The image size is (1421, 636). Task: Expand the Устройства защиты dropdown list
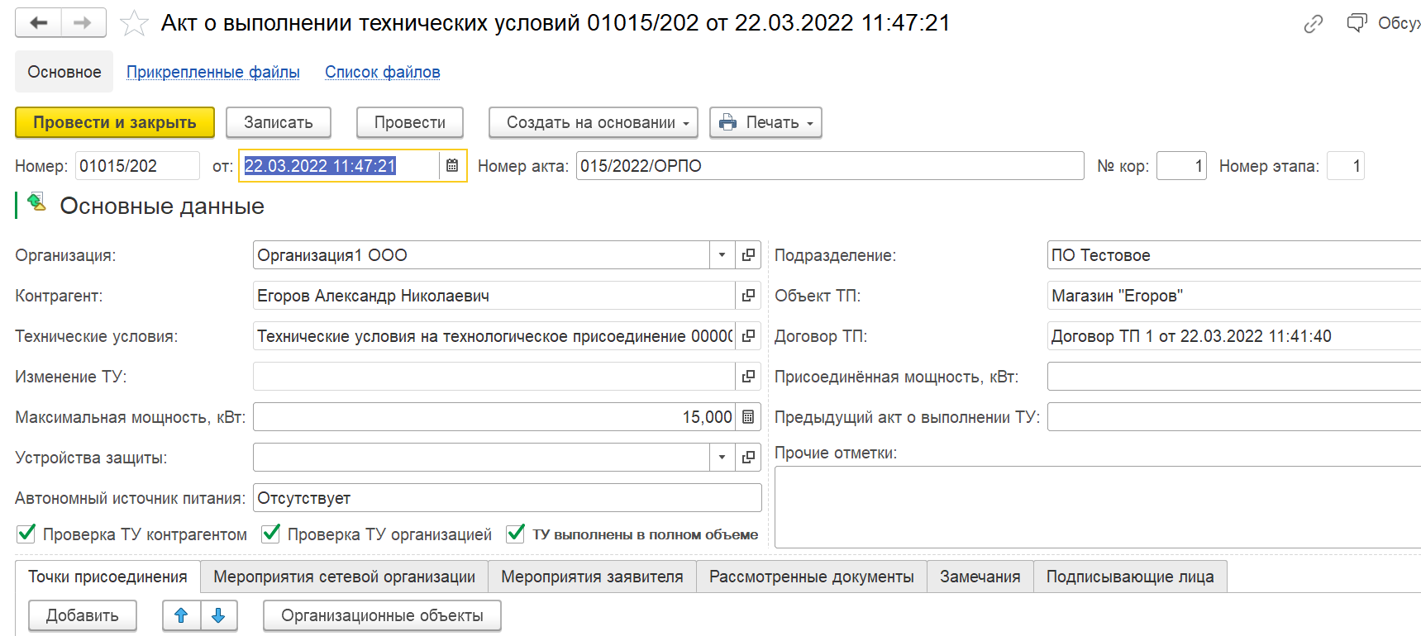pos(722,458)
